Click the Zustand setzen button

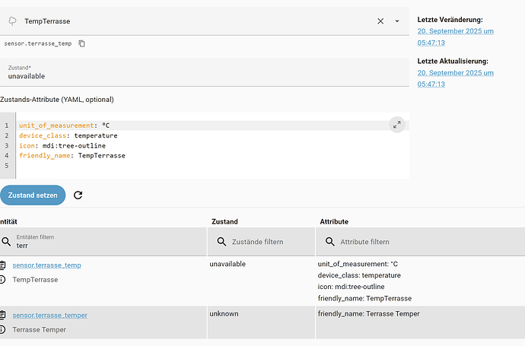click(33, 195)
